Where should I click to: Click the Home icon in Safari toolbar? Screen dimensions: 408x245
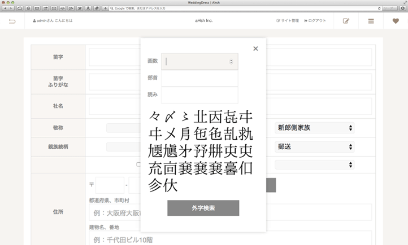coord(28,8)
